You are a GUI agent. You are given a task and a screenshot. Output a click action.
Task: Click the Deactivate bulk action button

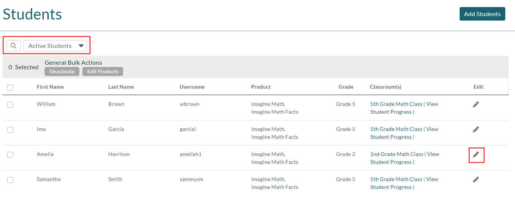62,71
